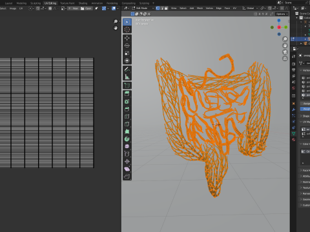
Task: Select the Loop Cut tool
Action: click(127, 117)
